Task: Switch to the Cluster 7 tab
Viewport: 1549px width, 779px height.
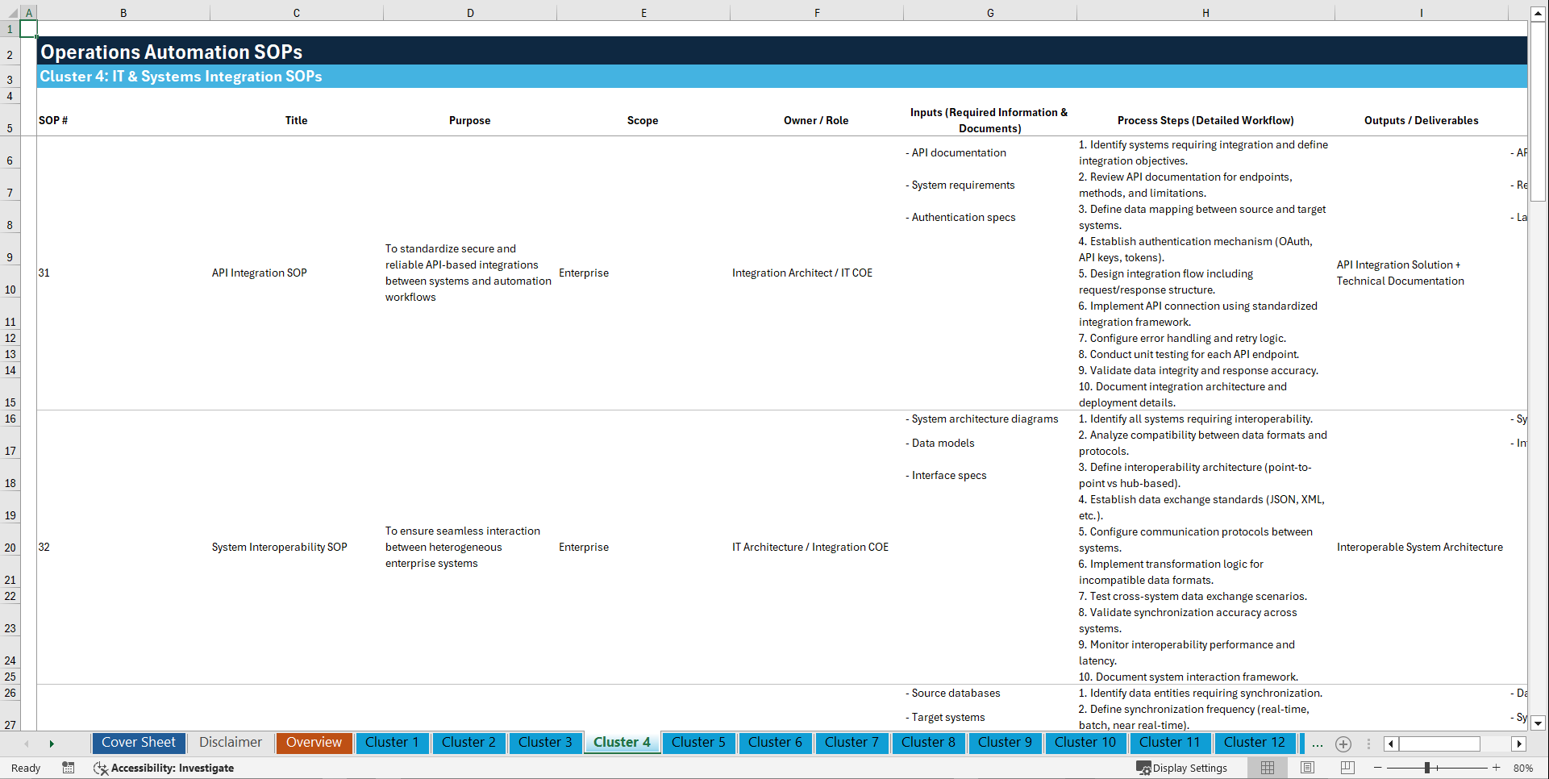Action: 852,743
